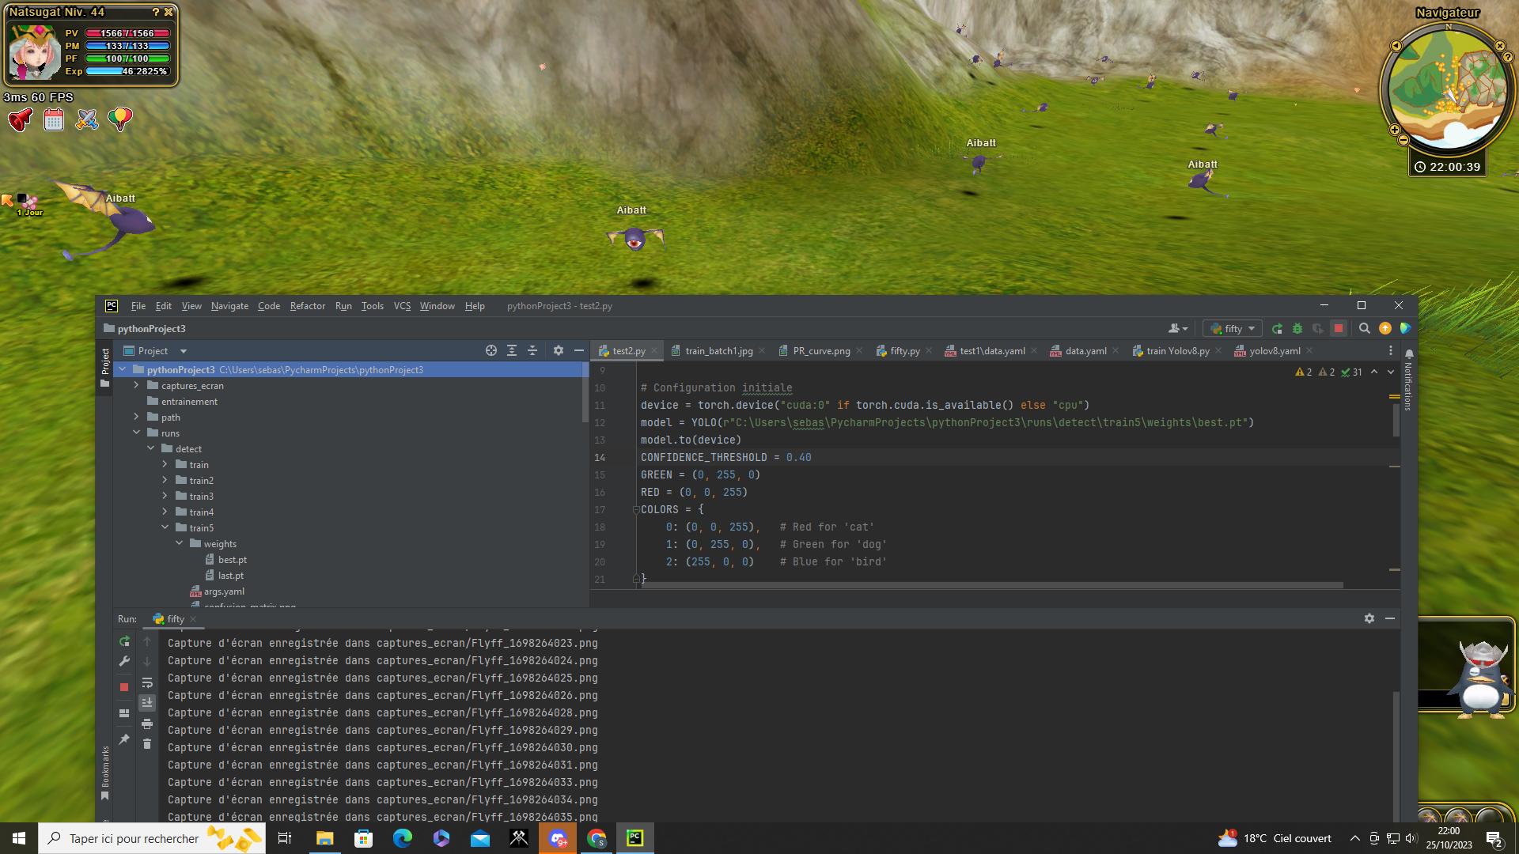Collapse the detect folder
Image resolution: width=1519 pixels, height=854 pixels.
150,449
